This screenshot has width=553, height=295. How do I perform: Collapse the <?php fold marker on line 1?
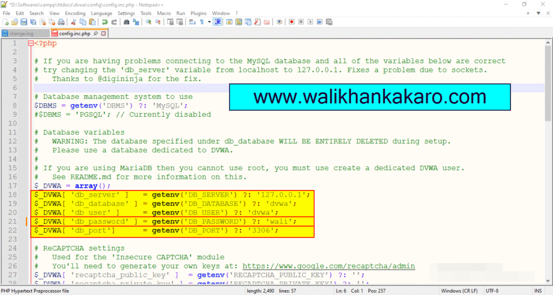coord(31,43)
